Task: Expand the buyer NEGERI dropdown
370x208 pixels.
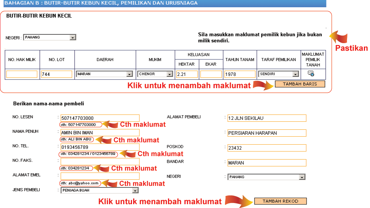Action: click(266, 177)
